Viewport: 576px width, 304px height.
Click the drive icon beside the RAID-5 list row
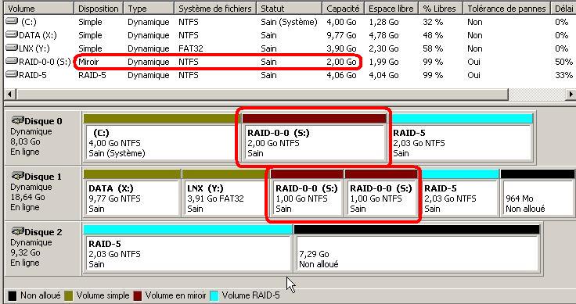pos(12,75)
